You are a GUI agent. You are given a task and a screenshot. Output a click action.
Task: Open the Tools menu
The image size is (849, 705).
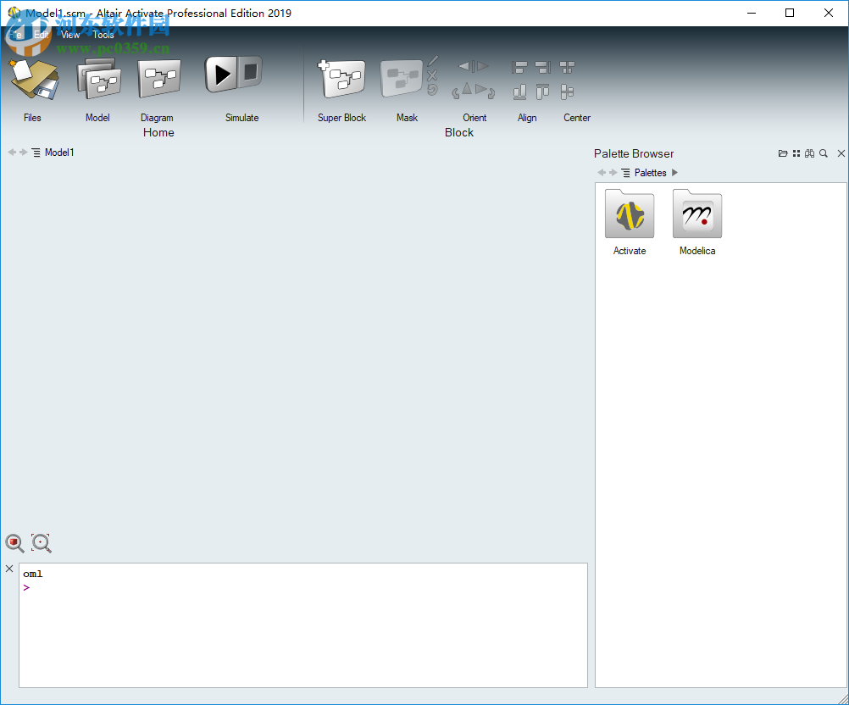[x=103, y=35]
